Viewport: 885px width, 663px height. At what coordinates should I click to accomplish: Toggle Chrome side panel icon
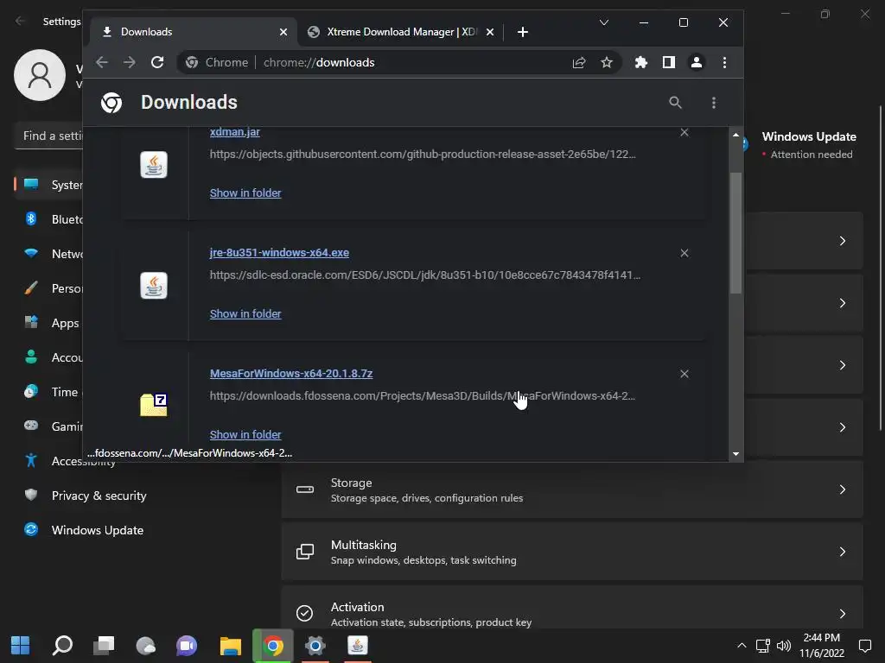tap(669, 62)
